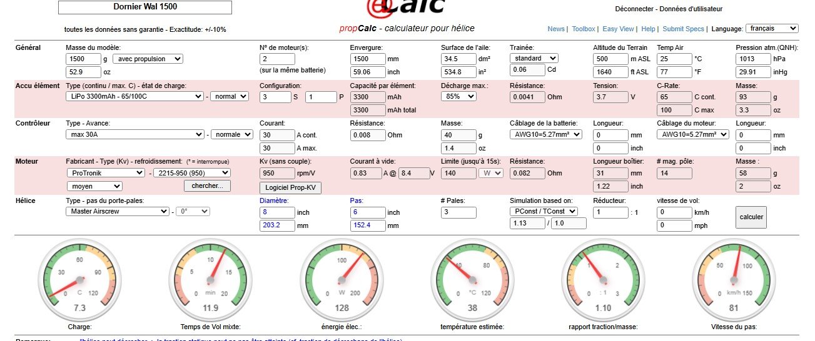815x341 pixels.
Task: Click the chercher... motor search button
Action: [x=207, y=185]
